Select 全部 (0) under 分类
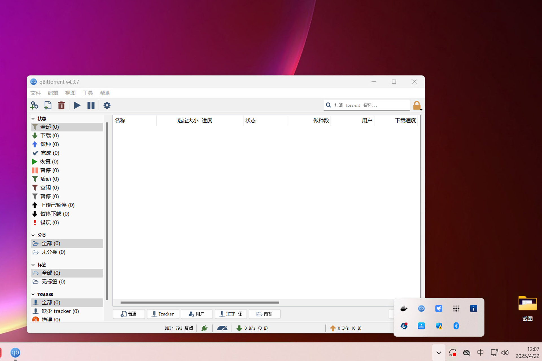Viewport: 542px width, 361px height. (x=67, y=243)
